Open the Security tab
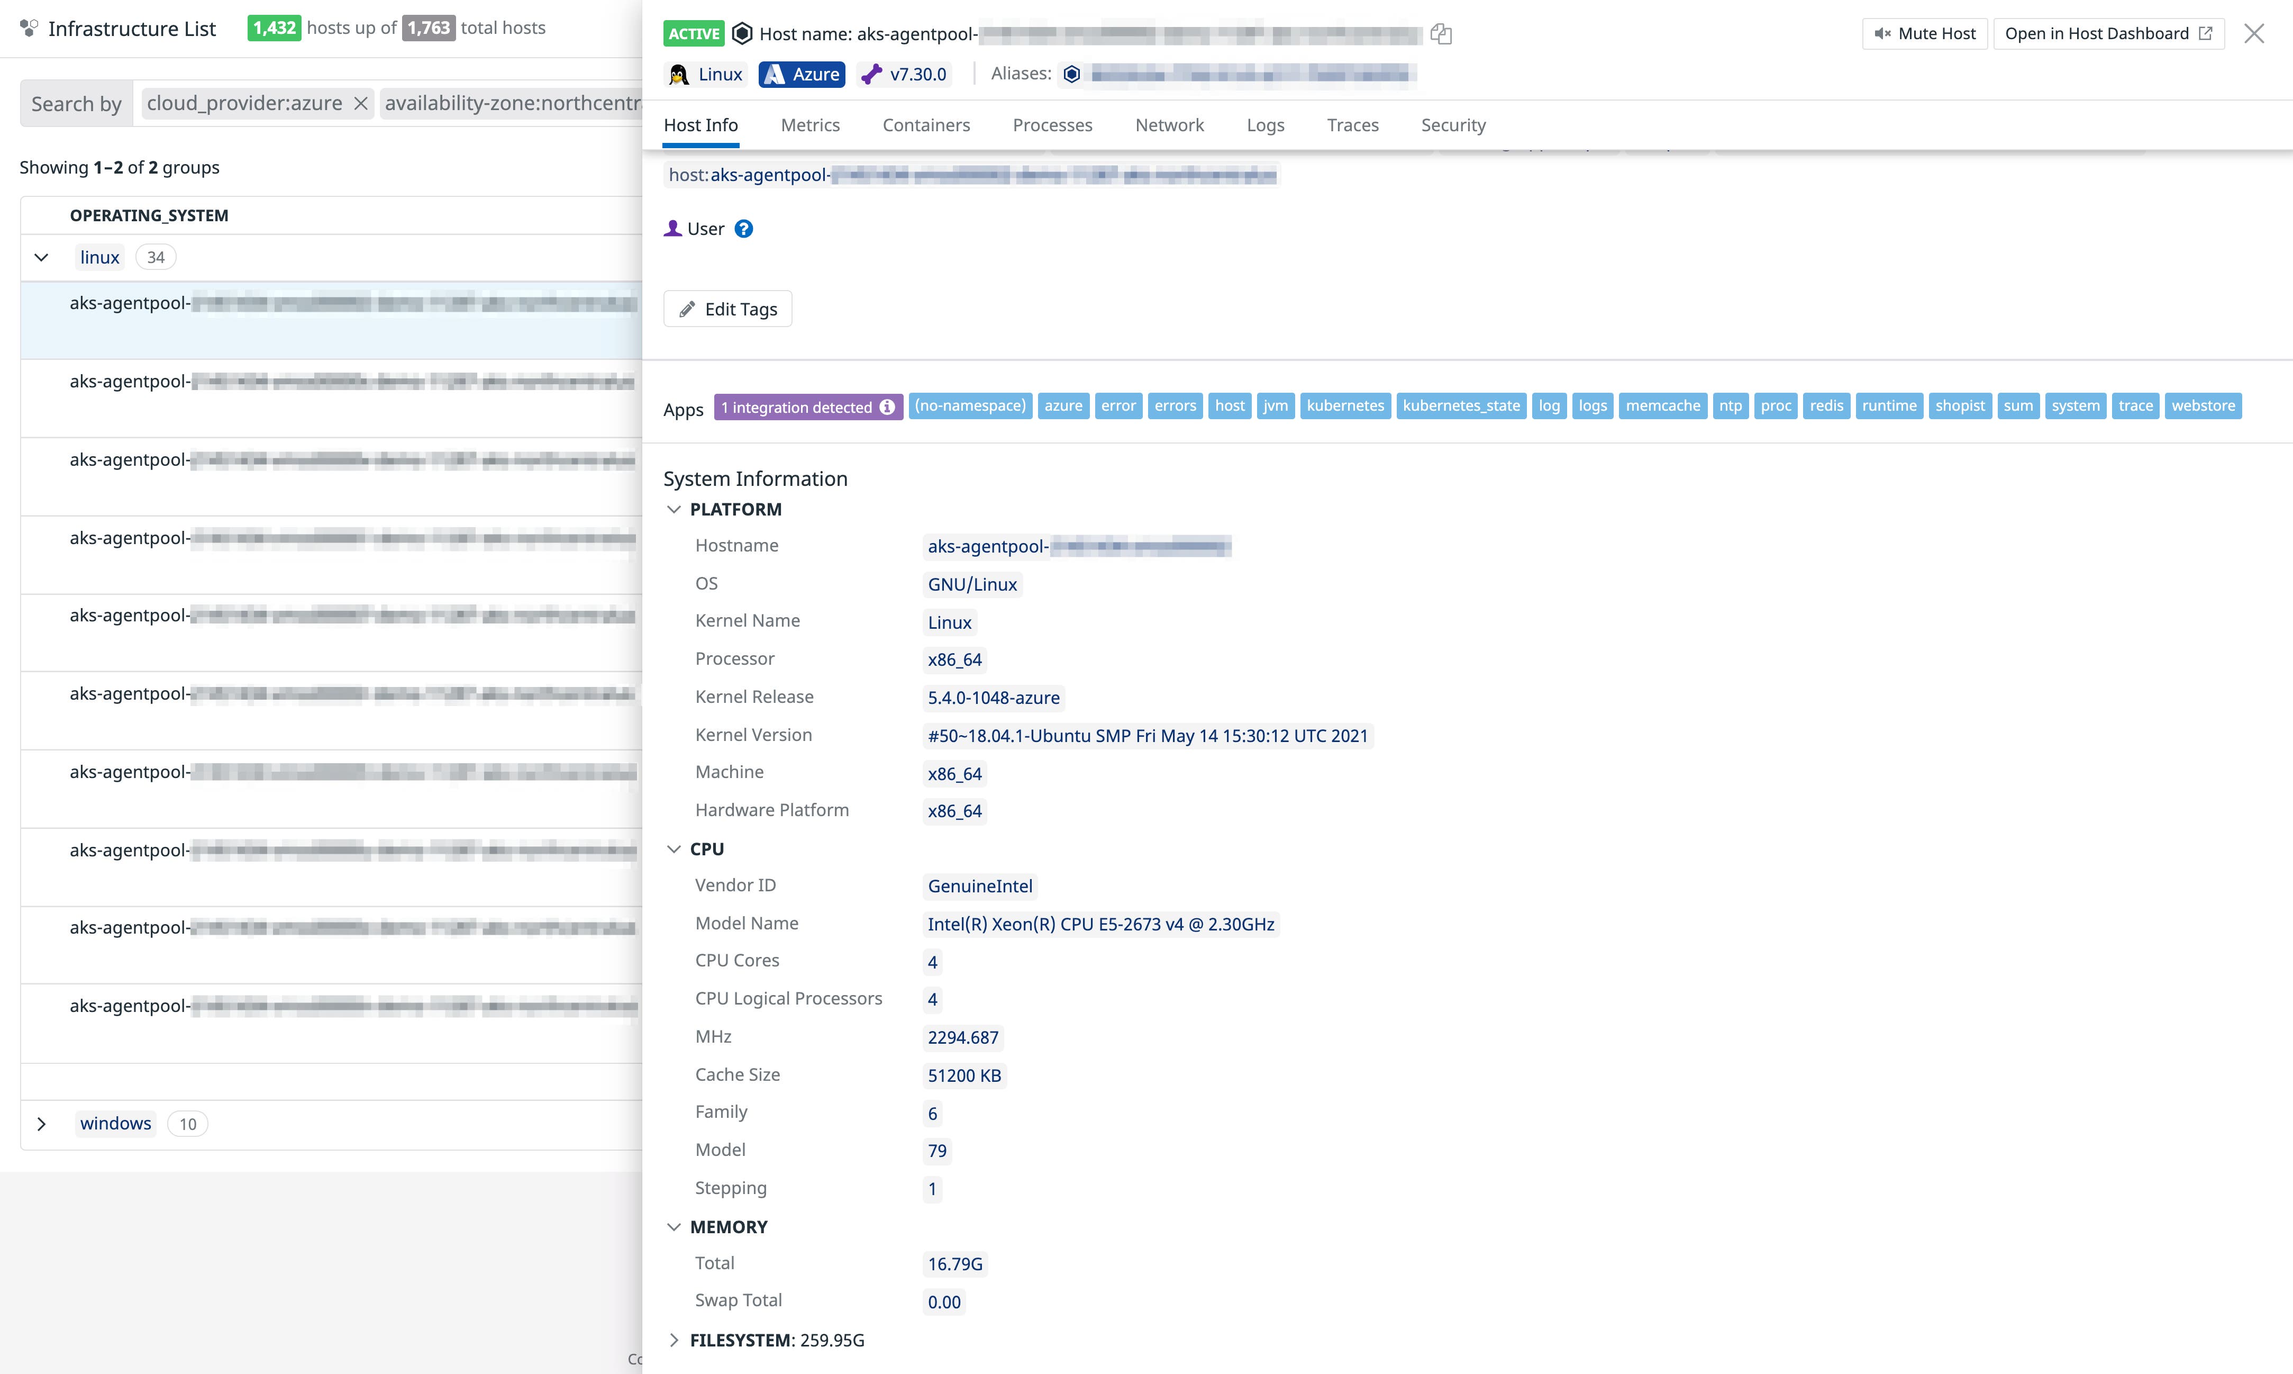The height and width of the screenshot is (1374, 2293). (1453, 125)
